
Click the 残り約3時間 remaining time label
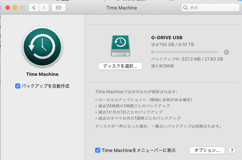coord(162,66)
